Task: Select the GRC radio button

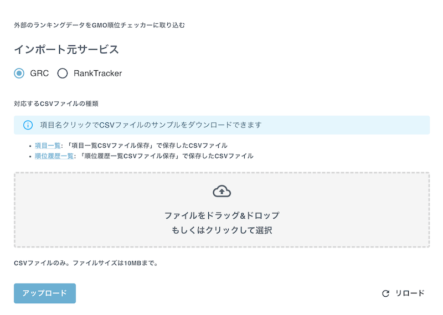Action: pos(19,74)
